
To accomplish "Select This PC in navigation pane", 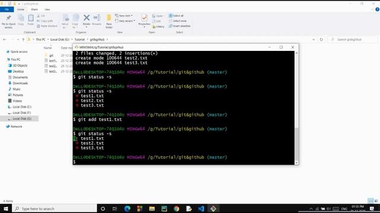I will [x=14, y=59].
